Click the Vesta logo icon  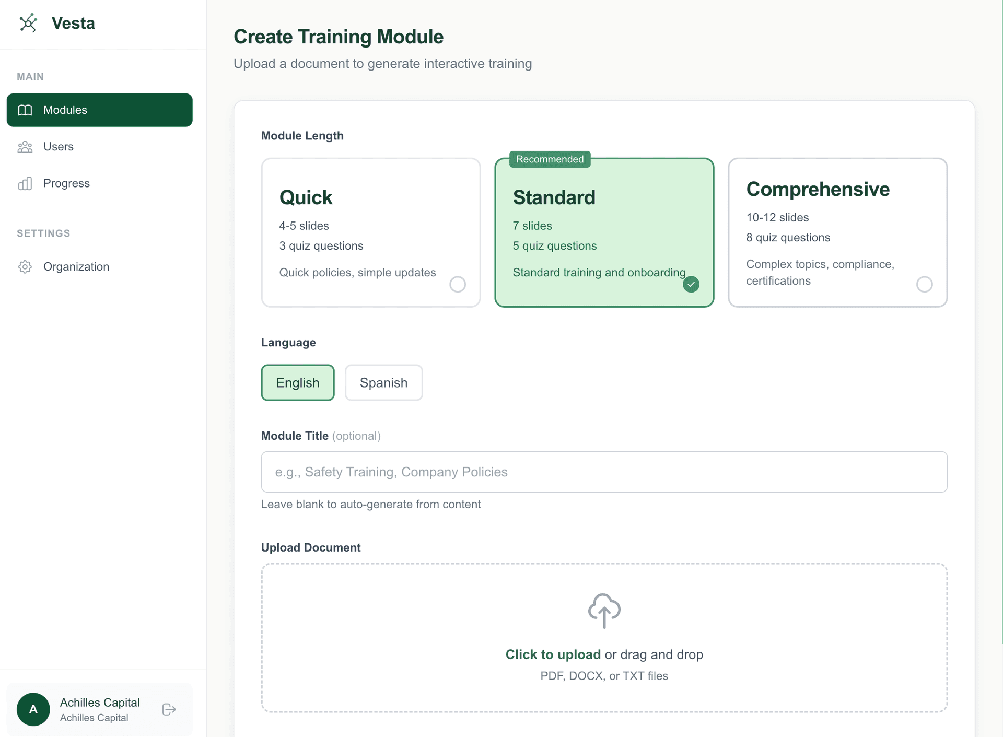coord(29,23)
